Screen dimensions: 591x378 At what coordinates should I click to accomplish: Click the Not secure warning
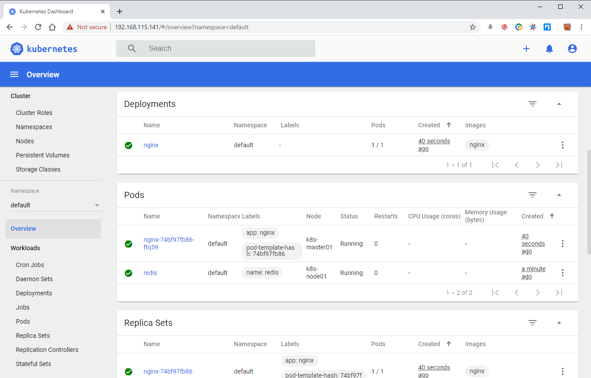coord(87,27)
